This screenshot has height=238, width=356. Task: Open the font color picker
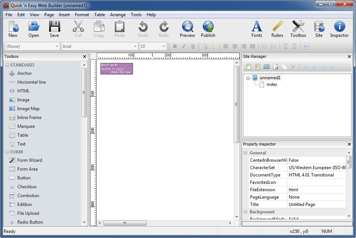pos(204,46)
